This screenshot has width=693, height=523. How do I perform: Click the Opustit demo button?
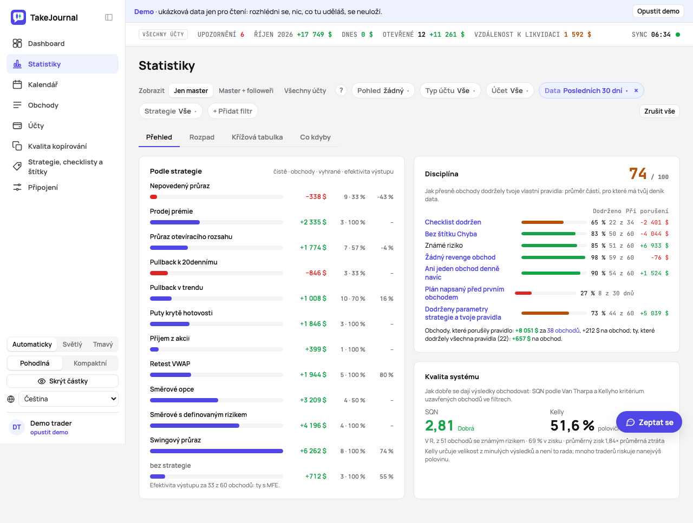click(x=658, y=11)
